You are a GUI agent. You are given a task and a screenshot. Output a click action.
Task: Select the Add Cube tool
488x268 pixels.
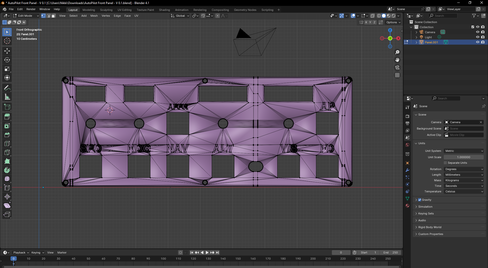click(7, 107)
